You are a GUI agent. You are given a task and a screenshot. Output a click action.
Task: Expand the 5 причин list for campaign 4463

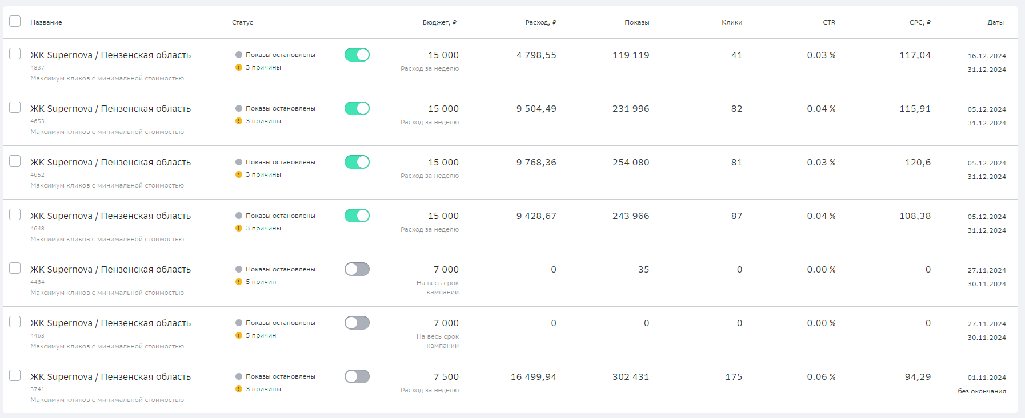tap(261, 335)
